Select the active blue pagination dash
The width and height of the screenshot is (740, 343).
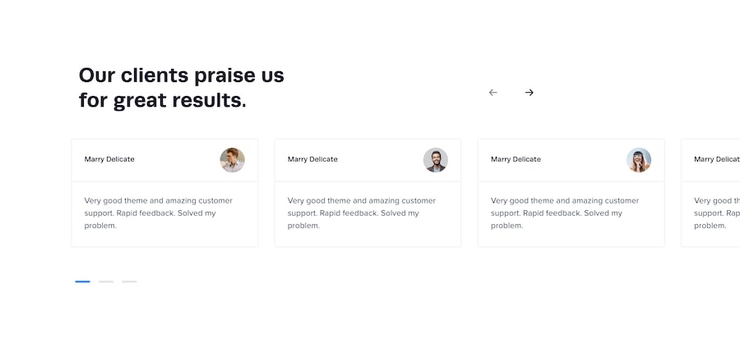point(82,281)
